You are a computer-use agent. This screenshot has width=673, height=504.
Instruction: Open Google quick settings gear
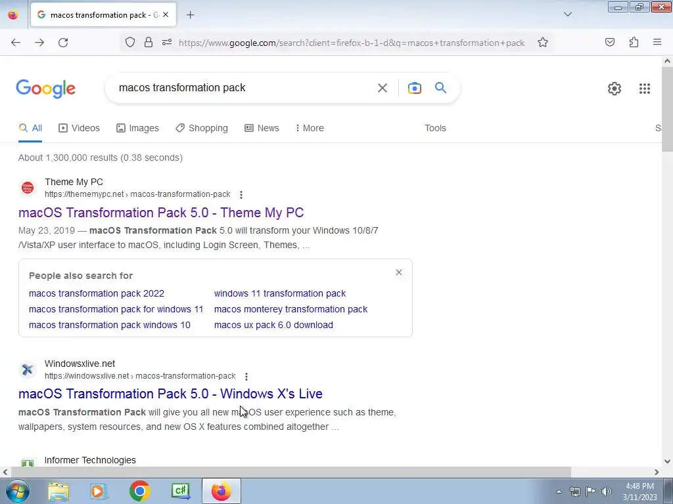(x=615, y=89)
